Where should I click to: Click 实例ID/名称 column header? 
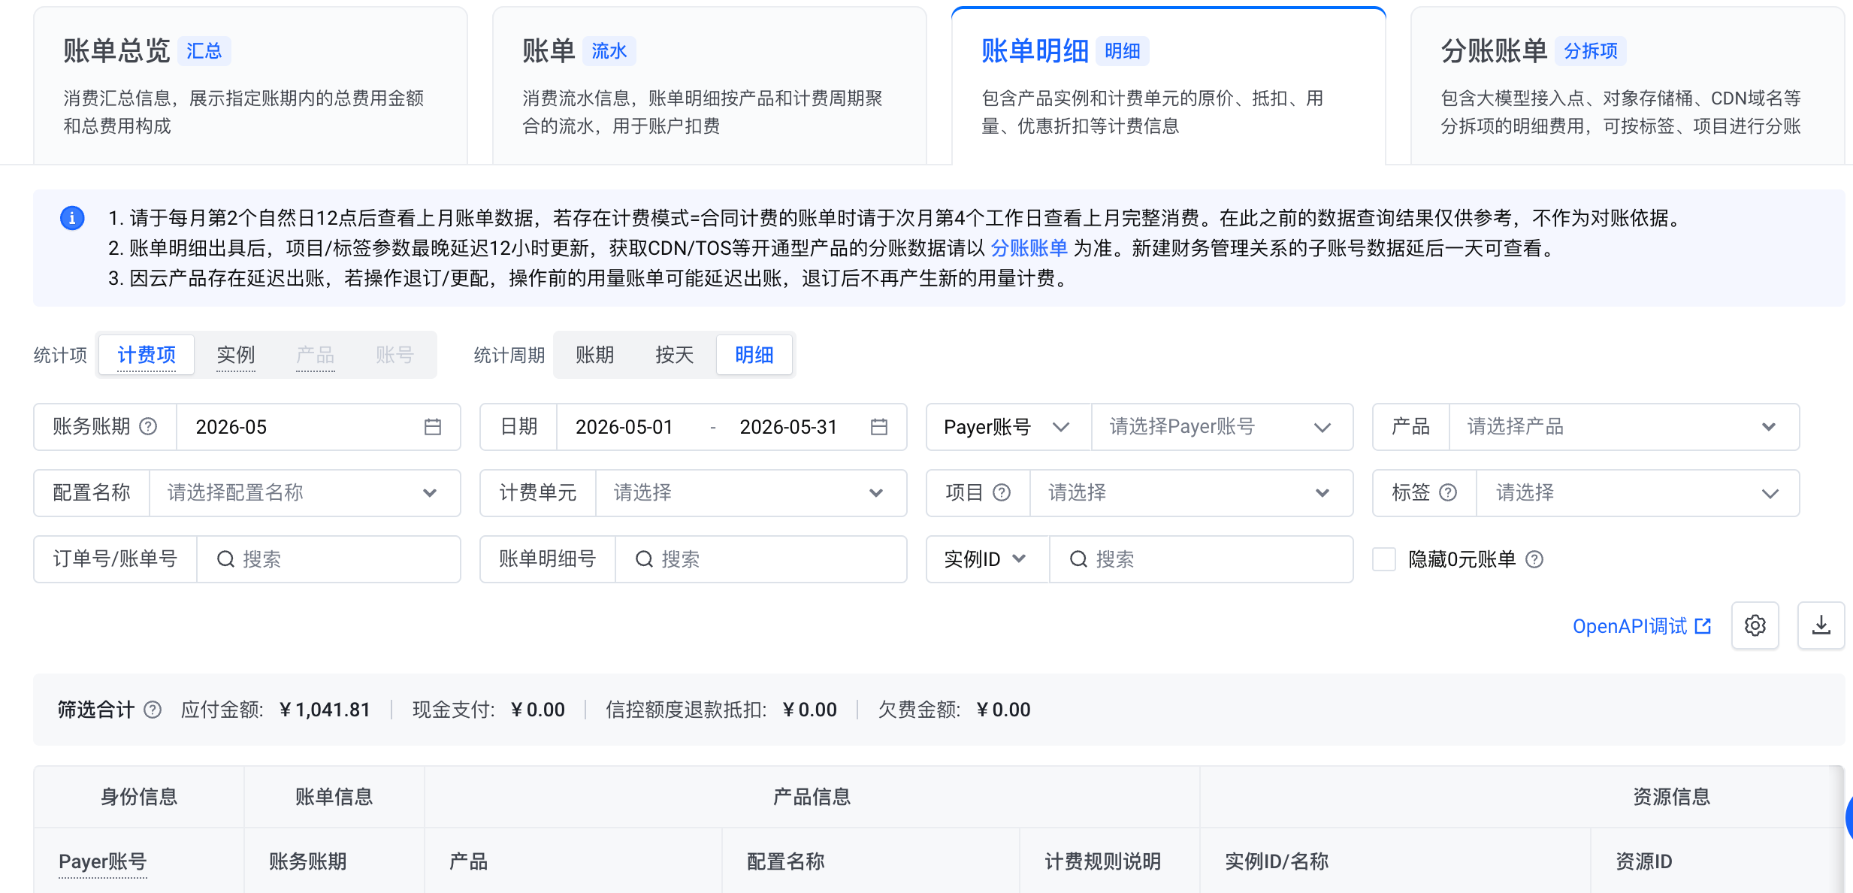[x=1277, y=861]
